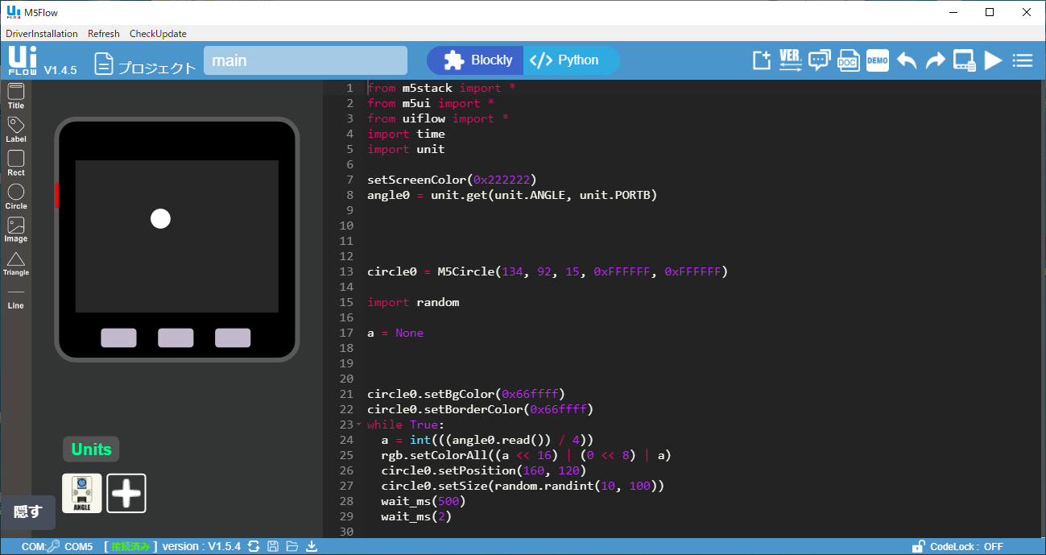Open the forum chat bubbles icon
The width and height of the screenshot is (1046, 555).
(820, 60)
